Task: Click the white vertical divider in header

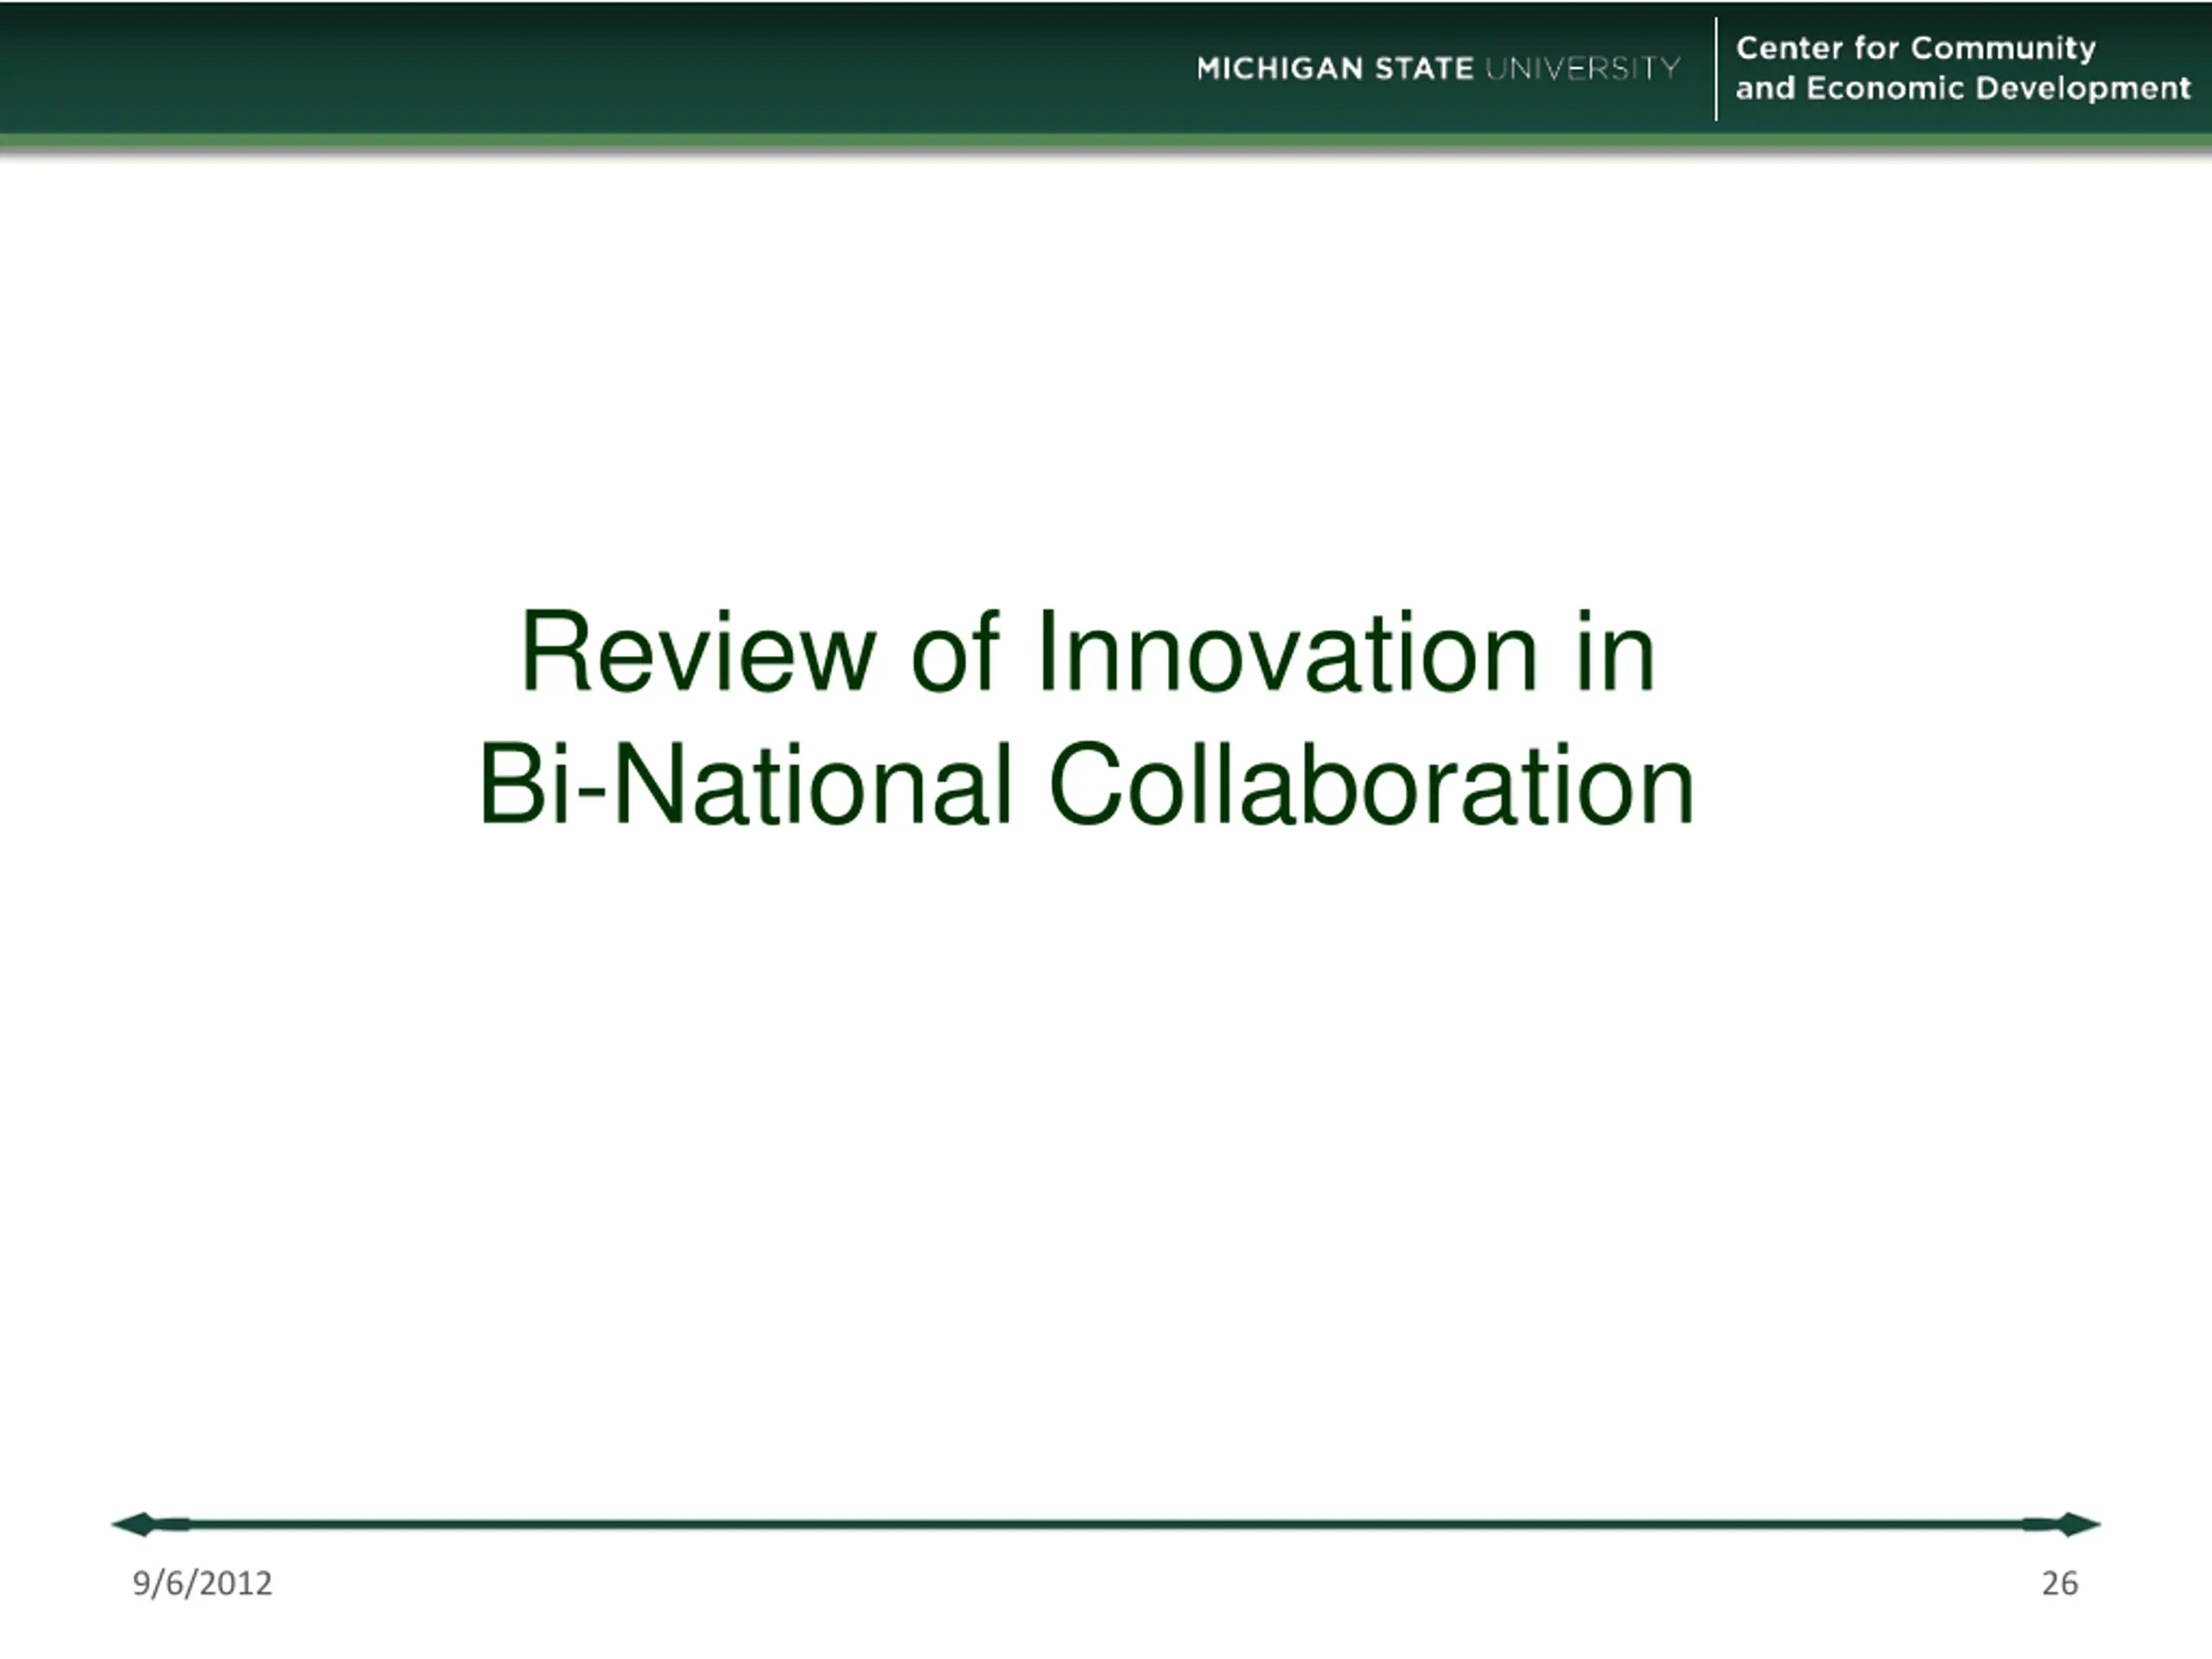Action: point(1716,69)
